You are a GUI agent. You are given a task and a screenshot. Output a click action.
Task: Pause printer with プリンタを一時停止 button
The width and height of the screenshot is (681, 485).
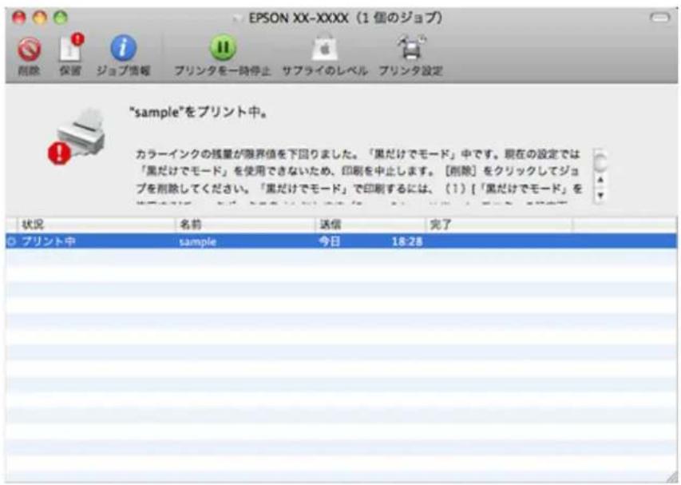[224, 47]
